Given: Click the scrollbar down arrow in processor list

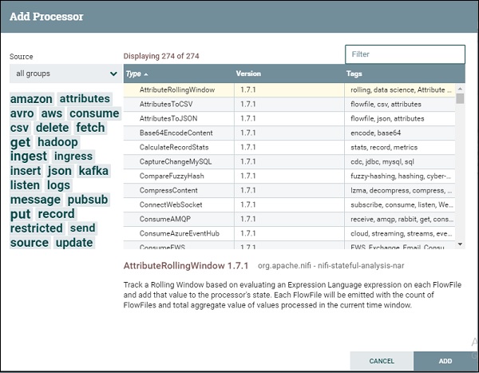Looking at the screenshot, I should pos(460,244).
